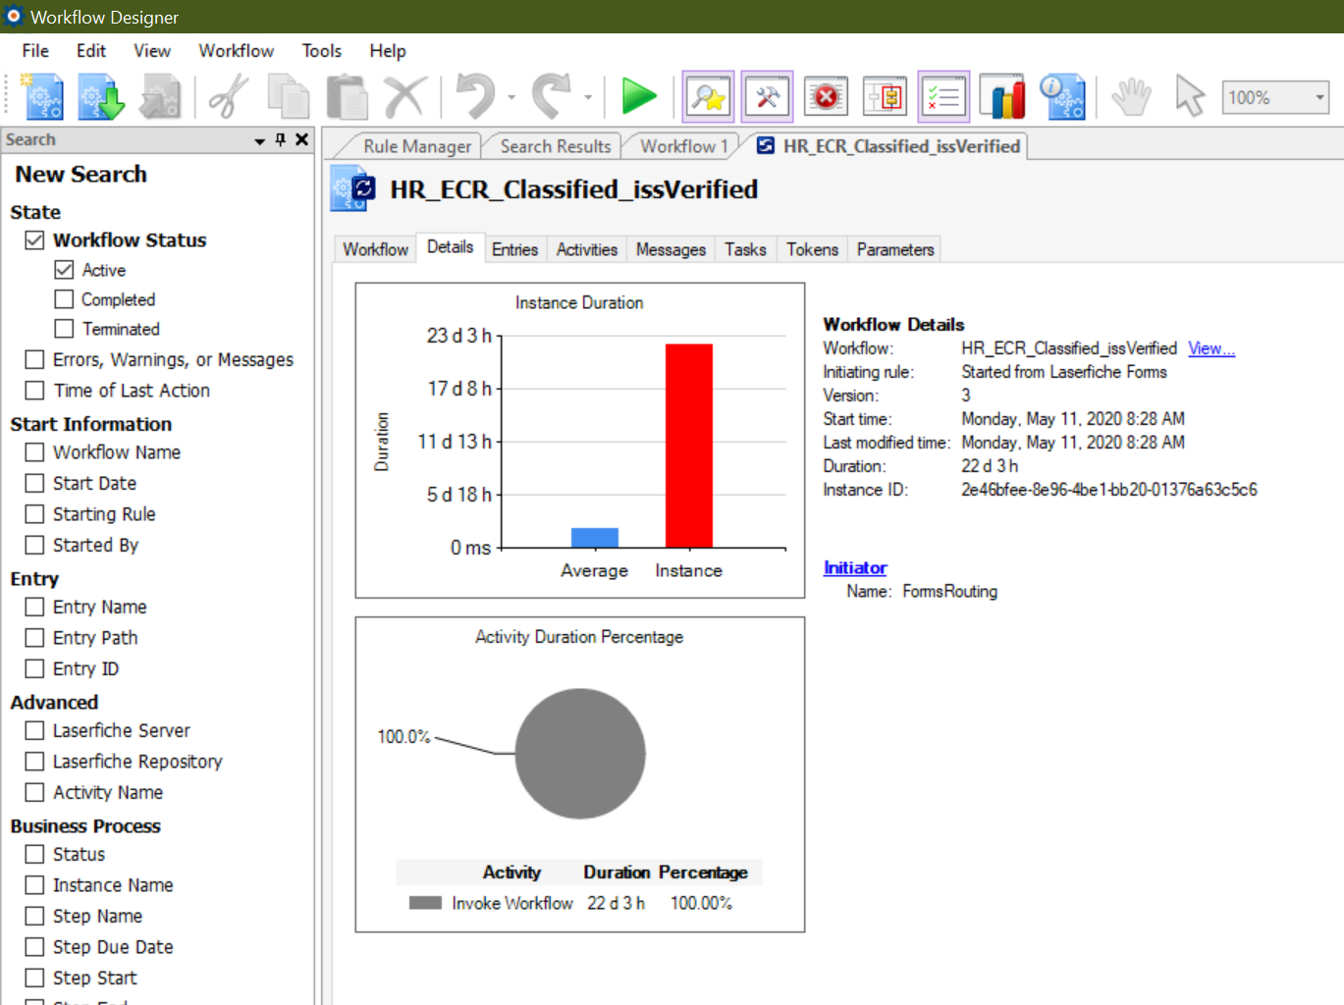The height and width of the screenshot is (1005, 1344).
Task: Open the Edit menu
Action: click(x=91, y=51)
